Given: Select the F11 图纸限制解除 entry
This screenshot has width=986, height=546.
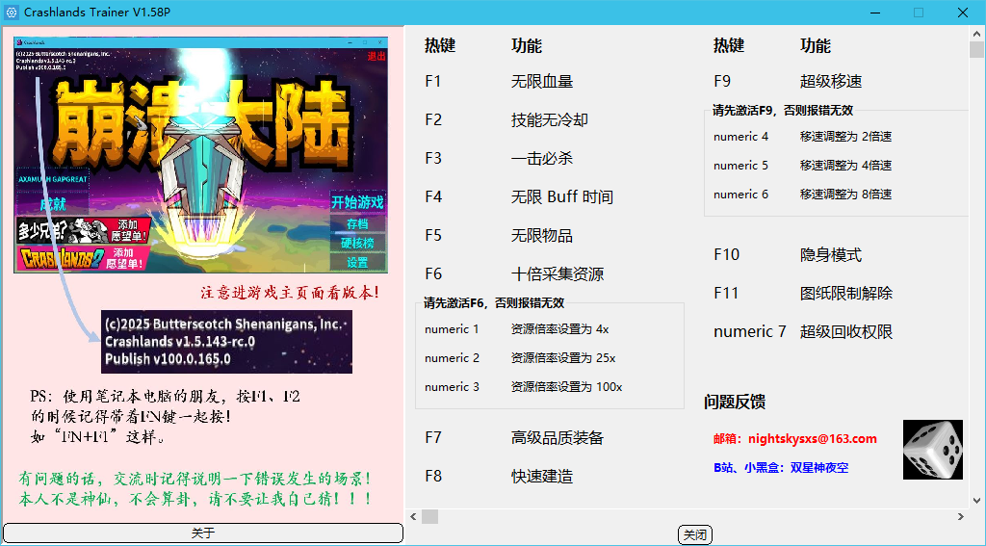Looking at the screenshot, I should coord(803,293).
